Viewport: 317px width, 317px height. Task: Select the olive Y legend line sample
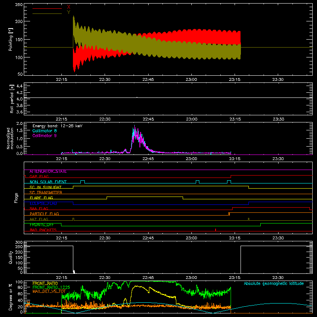click(47, 14)
